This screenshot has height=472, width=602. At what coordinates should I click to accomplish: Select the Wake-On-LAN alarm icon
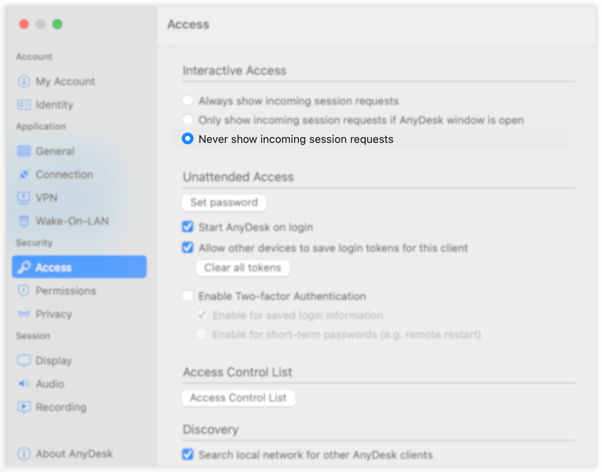coord(24,221)
